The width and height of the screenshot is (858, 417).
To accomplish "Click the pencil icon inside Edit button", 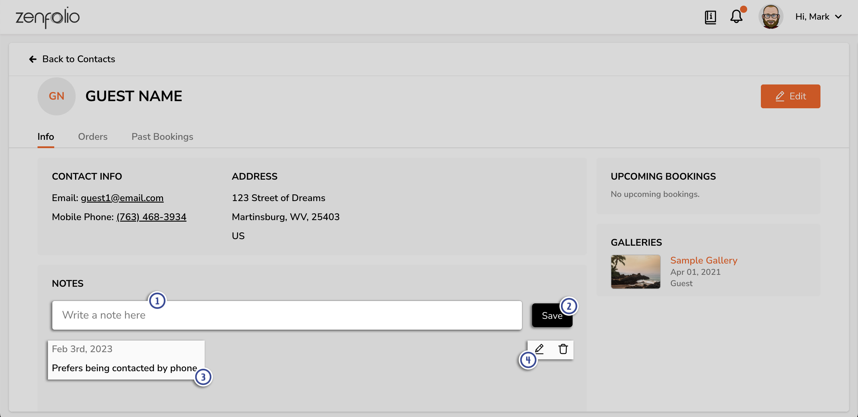I will point(780,96).
